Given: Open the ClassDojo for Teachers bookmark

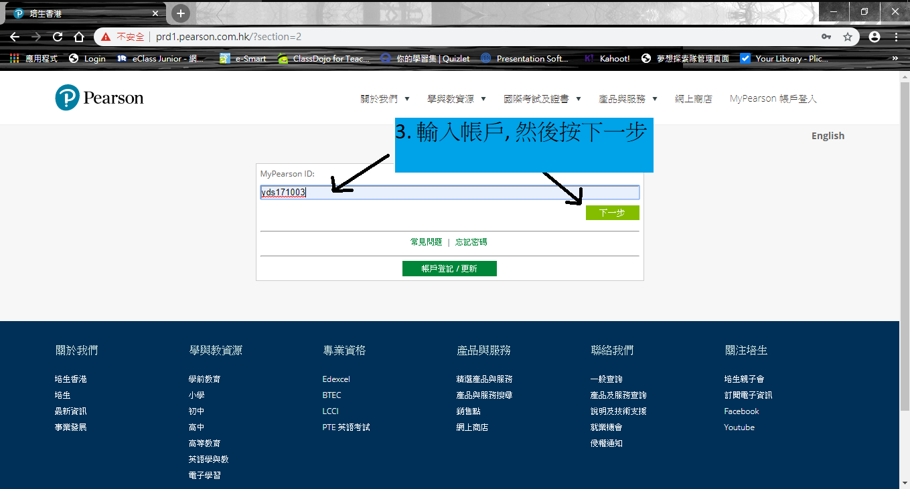Looking at the screenshot, I should 323,58.
